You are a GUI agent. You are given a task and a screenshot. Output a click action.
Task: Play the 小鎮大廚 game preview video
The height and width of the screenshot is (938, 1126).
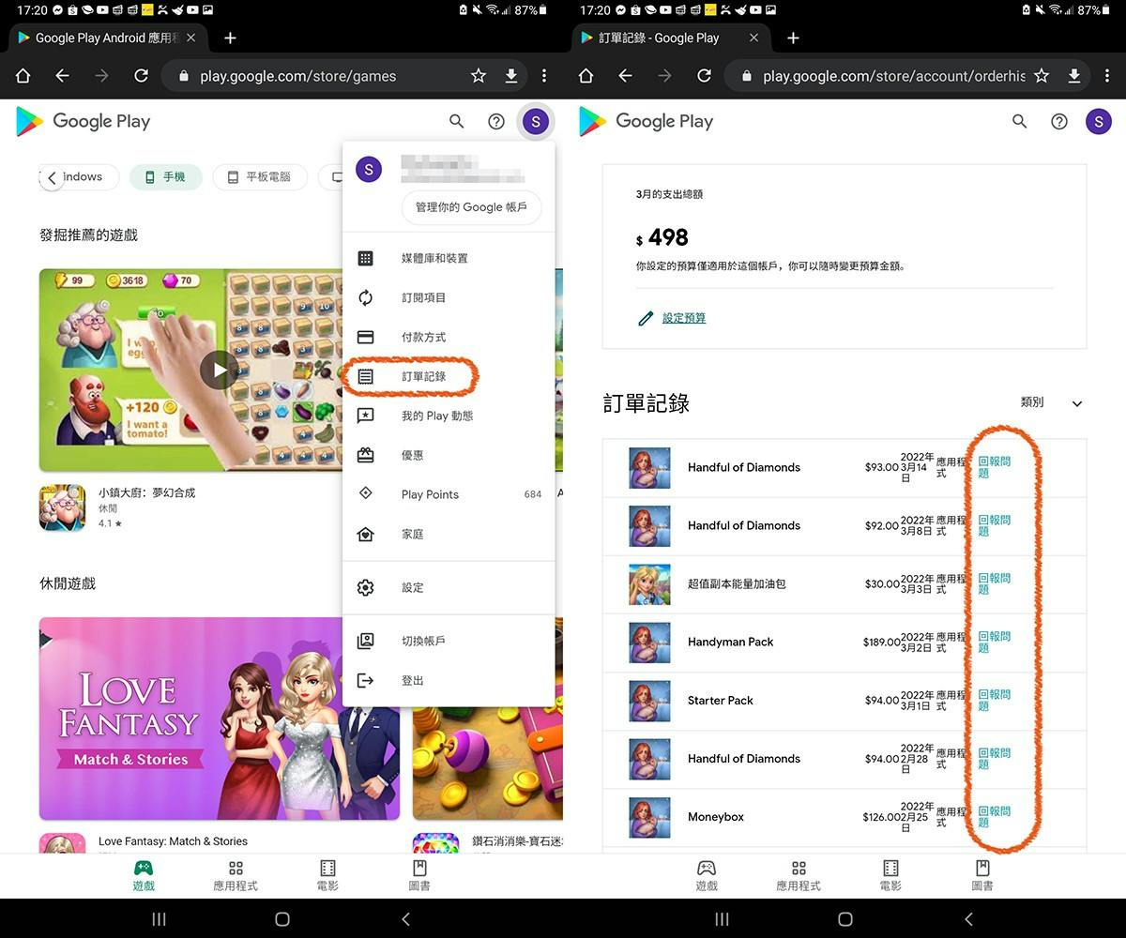tap(220, 370)
